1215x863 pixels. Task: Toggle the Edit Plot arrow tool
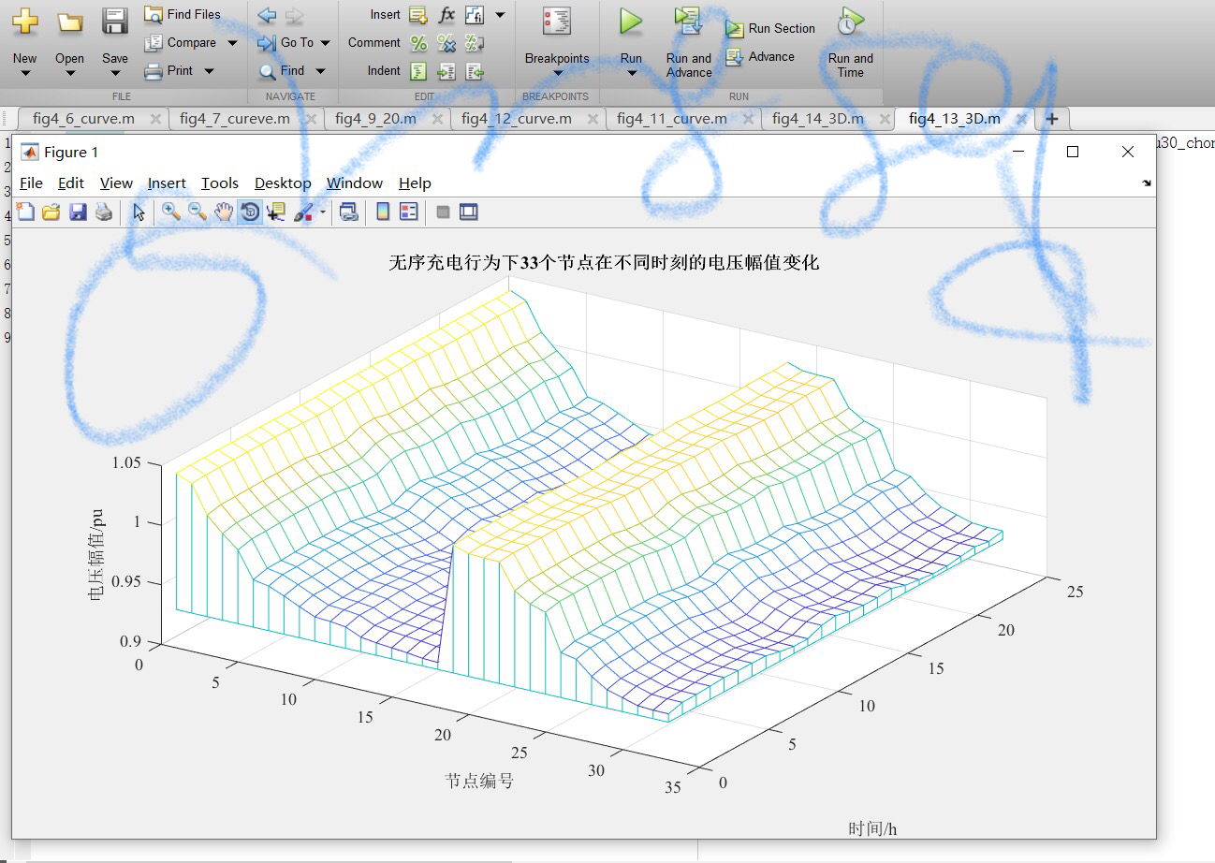point(139,212)
